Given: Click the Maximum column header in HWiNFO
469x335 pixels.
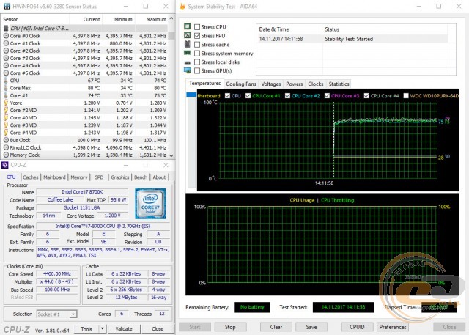Looking at the screenshot, I should [152, 19].
